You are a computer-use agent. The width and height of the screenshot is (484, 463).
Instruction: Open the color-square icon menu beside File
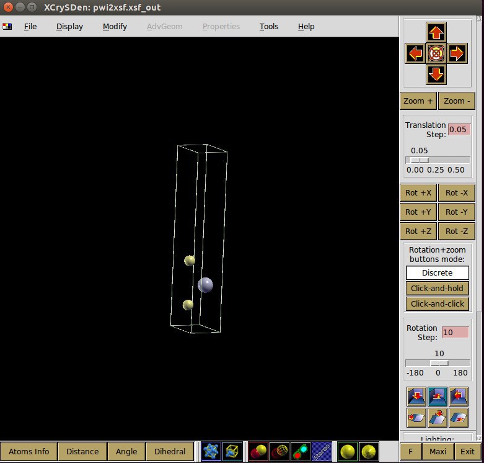click(x=7, y=27)
